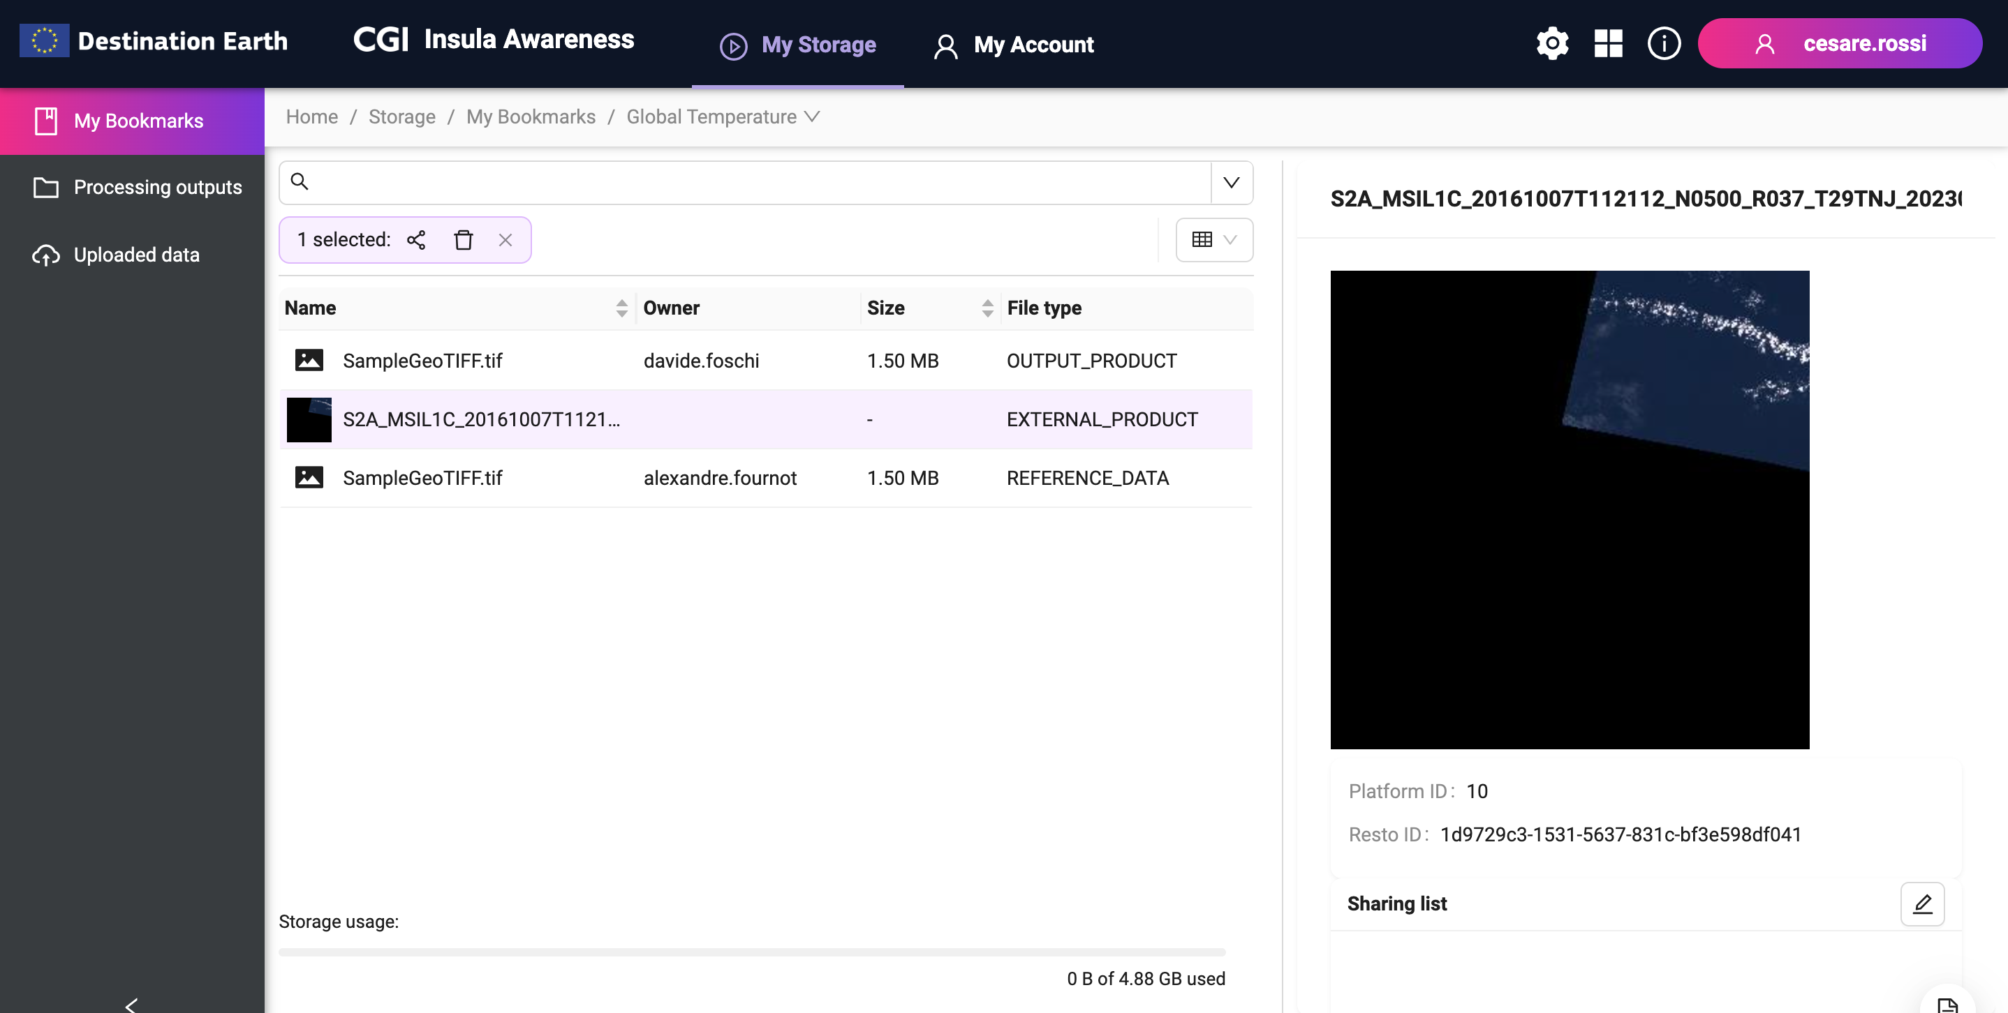Viewport: 2008px width, 1013px height.
Task: Click the first SampleGeoTIFF.tif file name
Action: tap(422, 361)
